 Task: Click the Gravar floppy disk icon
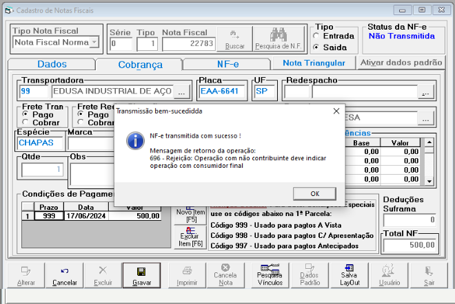click(x=141, y=272)
